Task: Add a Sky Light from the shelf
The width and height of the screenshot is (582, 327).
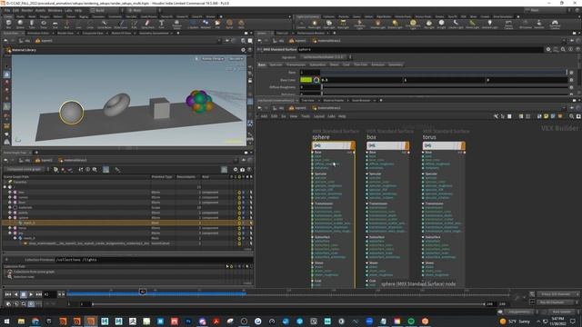Action: [x=429, y=25]
